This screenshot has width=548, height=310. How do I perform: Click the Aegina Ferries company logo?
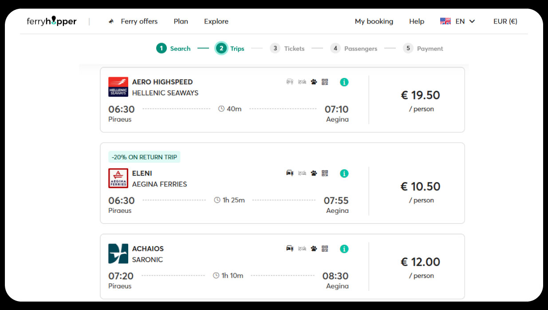pyautogui.click(x=118, y=178)
